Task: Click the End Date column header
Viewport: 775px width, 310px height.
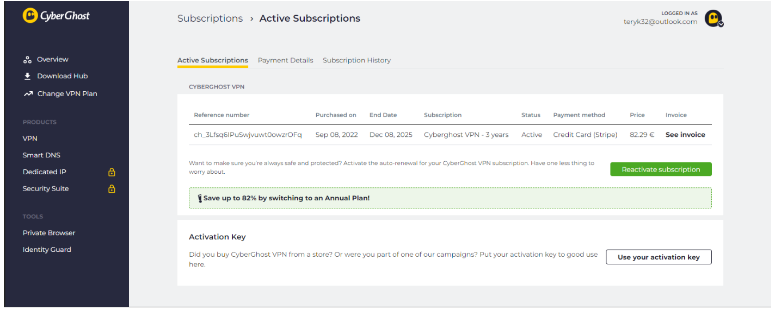Action: click(x=383, y=115)
